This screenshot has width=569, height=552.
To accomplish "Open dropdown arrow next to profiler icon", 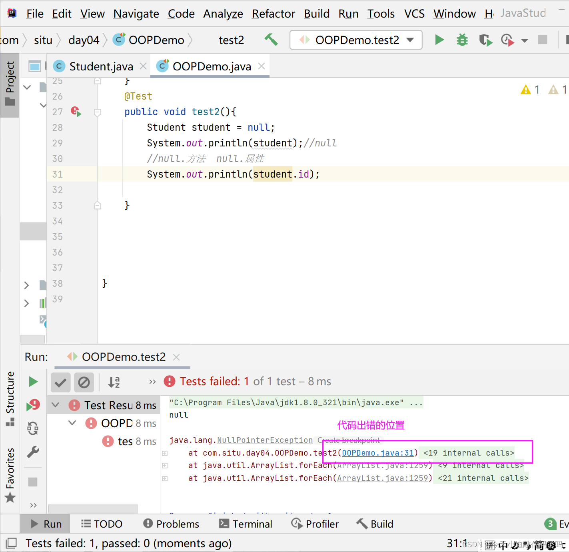I will [x=525, y=40].
